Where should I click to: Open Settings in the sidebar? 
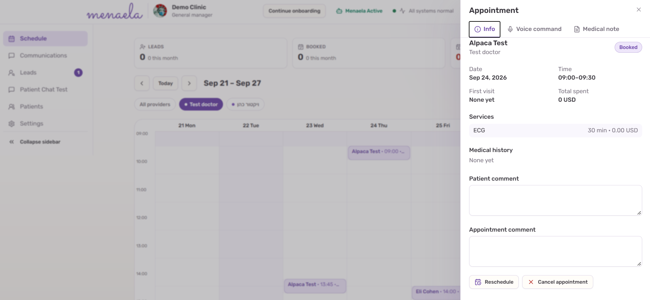click(x=46, y=123)
